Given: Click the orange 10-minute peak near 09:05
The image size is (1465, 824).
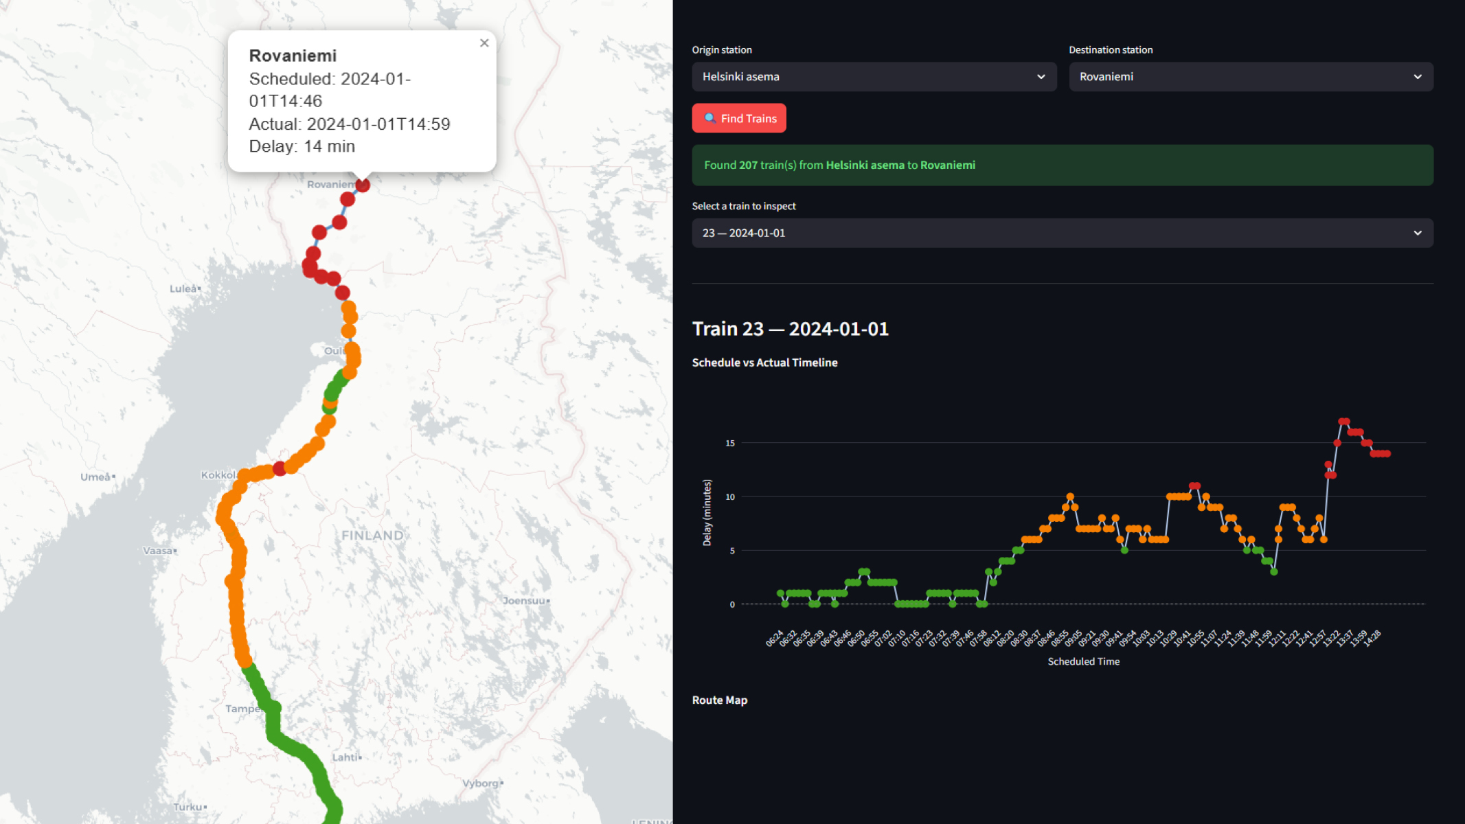Looking at the screenshot, I should pyautogui.click(x=1070, y=496).
